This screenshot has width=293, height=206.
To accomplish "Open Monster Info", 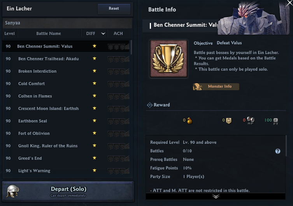I will 216,87.
